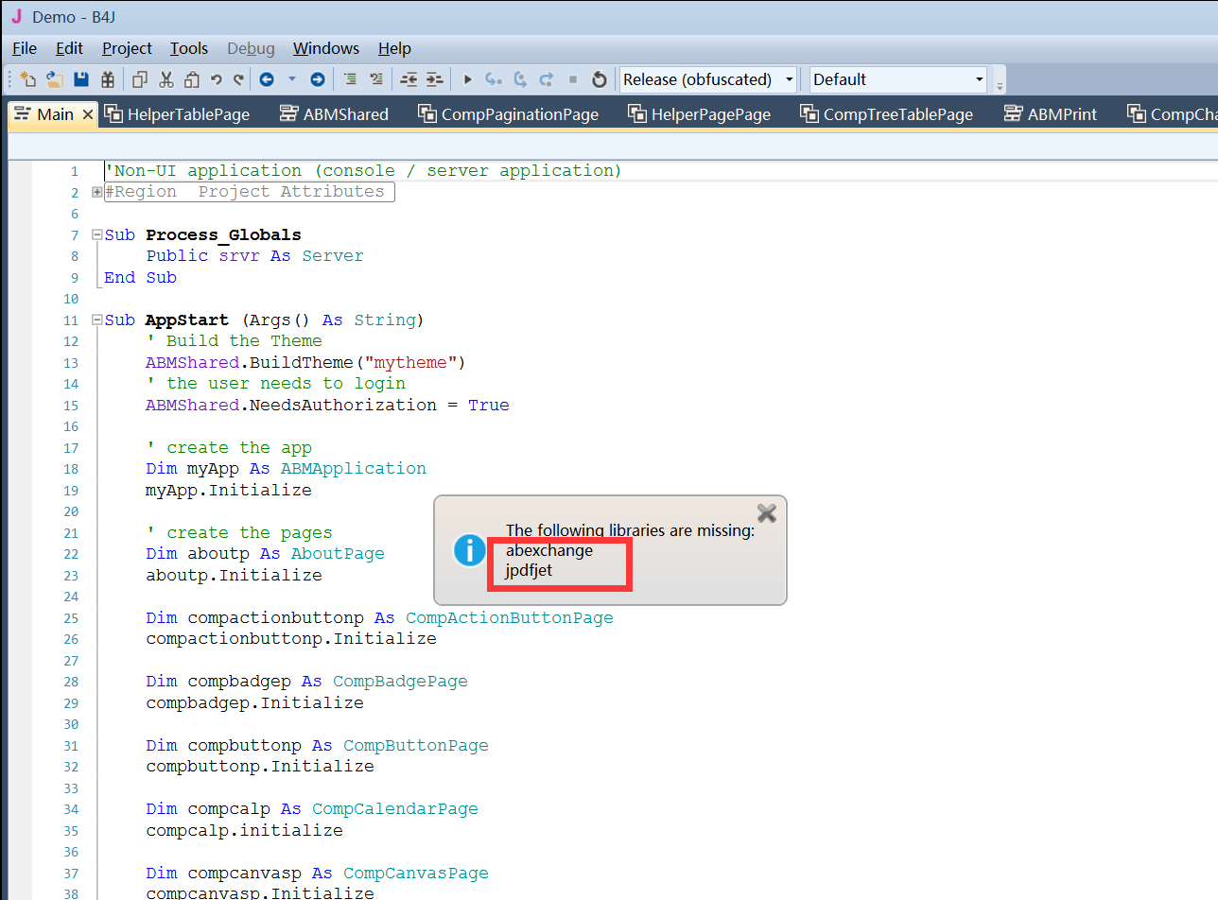Collapse the Sub Process_Globals block
This screenshot has width=1218, height=900.
97,235
